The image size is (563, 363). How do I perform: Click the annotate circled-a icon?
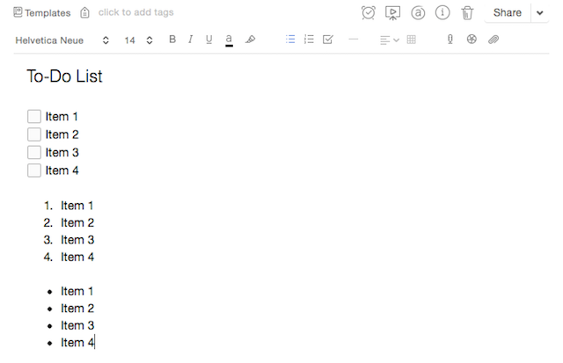pyautogui.click(x=418, y=13)
